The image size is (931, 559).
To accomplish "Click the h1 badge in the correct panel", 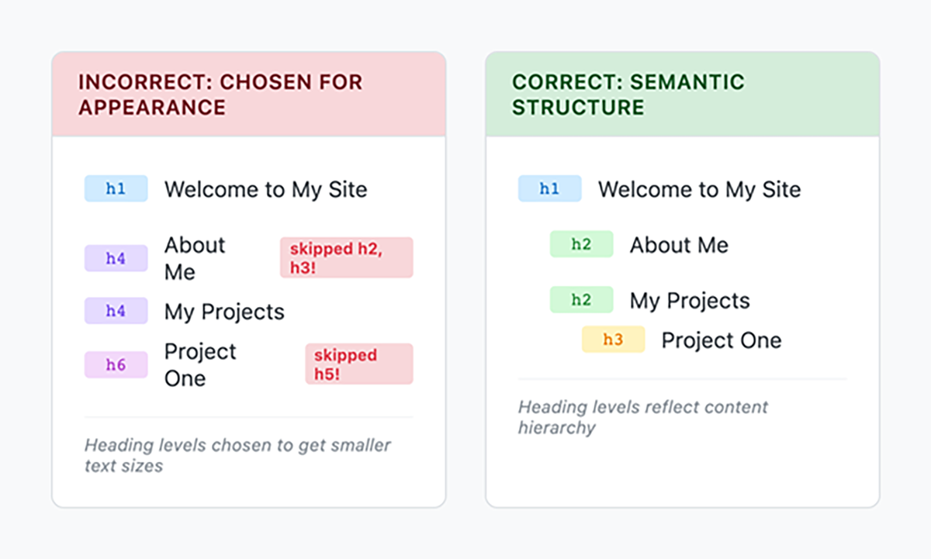I will coord(549,189).
